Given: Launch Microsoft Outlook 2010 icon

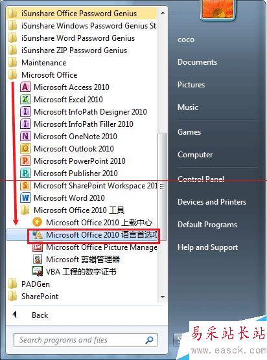Looking at the screenshot, I should point(25,149).
